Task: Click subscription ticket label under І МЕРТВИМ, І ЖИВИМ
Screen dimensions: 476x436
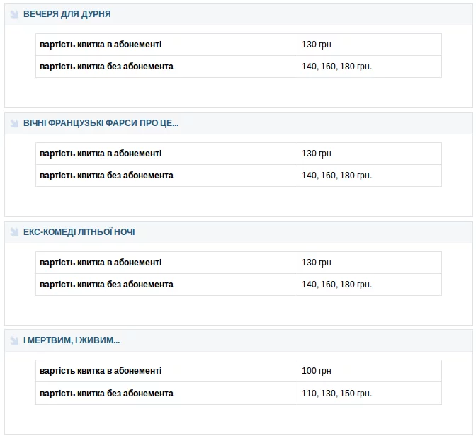Action: (101, 371)
